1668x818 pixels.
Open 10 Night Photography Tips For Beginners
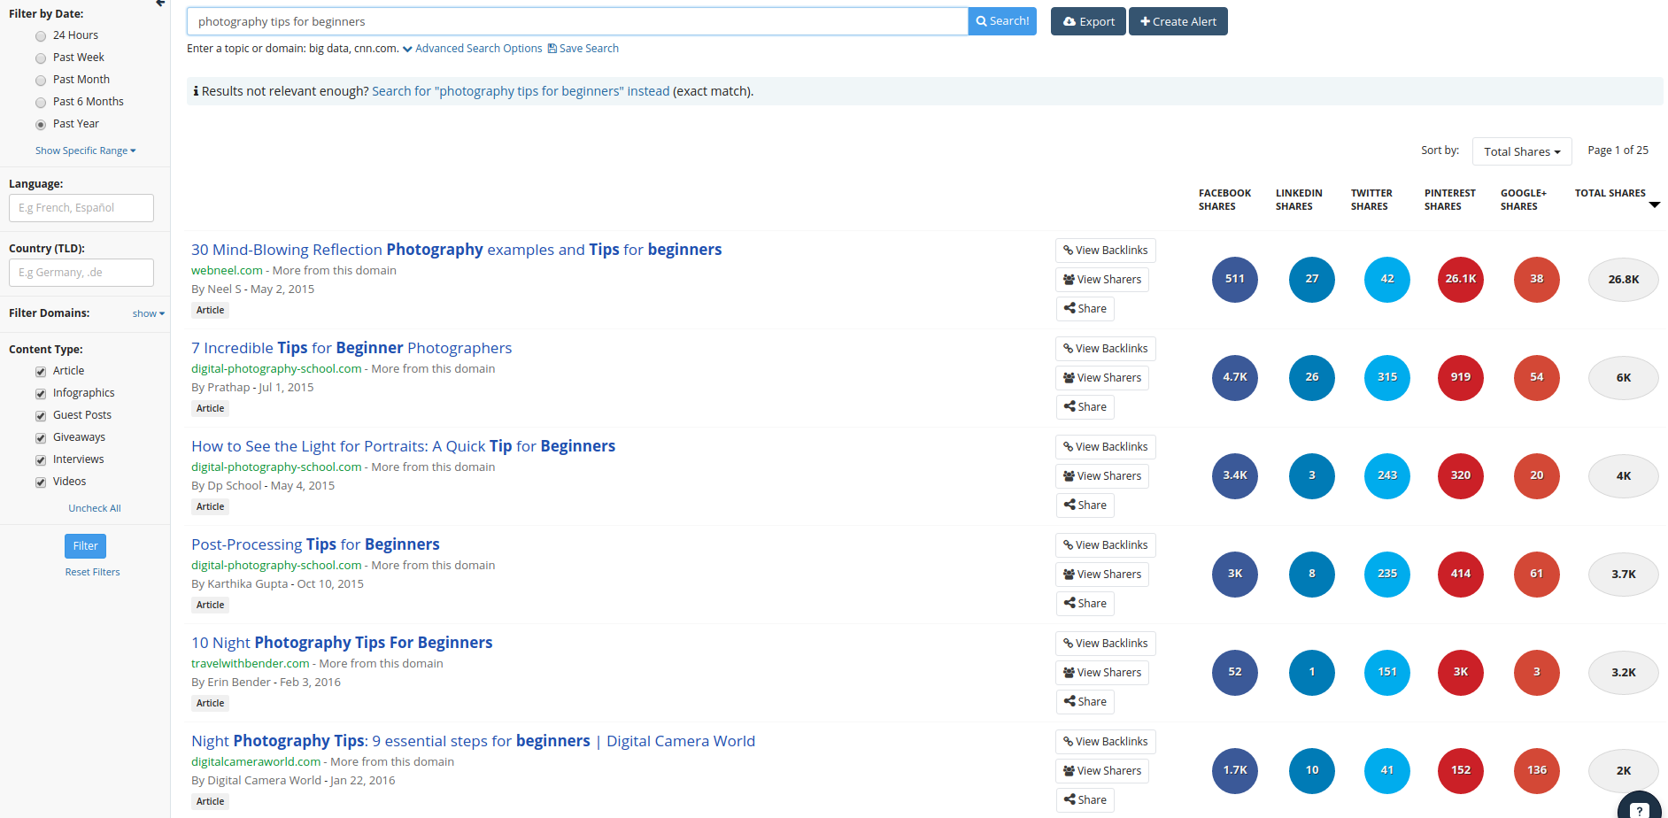point(342,643)
